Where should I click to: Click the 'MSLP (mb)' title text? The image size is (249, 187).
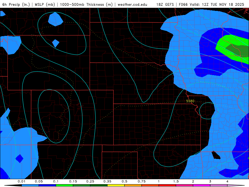[x=45, y=5]
